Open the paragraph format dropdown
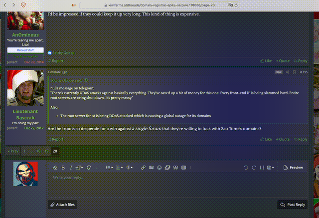 tap(130, 168)
